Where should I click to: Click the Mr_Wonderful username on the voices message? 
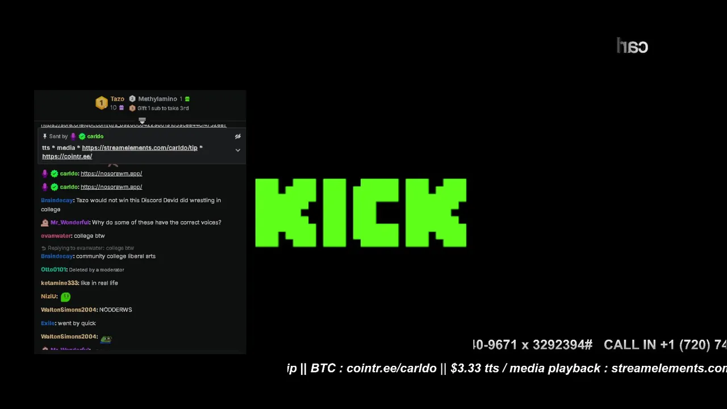tap(70, 222)
